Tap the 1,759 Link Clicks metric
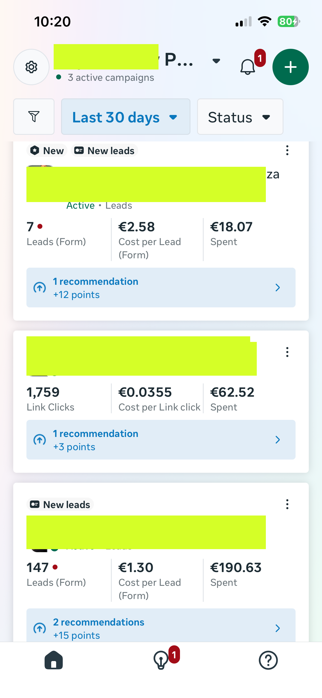This screenshot has width=322, height=698. [x=51, y=399]
